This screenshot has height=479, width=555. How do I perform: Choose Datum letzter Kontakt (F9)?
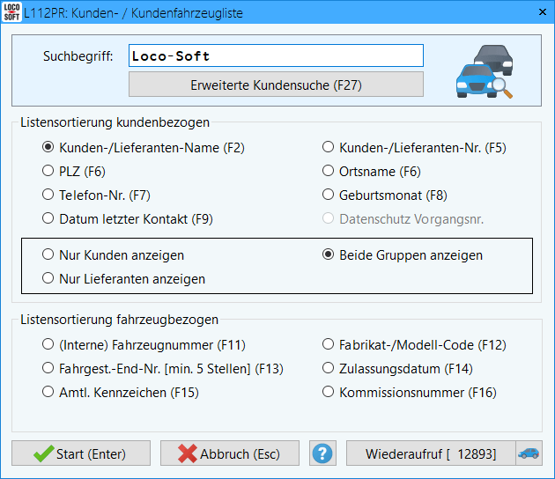[48, 219]
